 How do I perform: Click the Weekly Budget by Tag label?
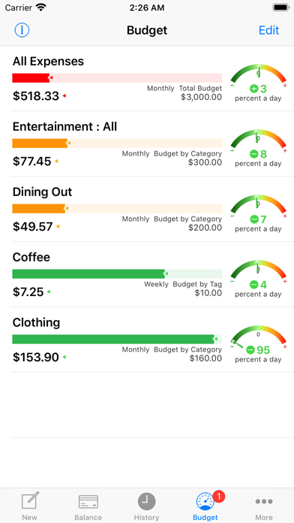pos(183,284)
